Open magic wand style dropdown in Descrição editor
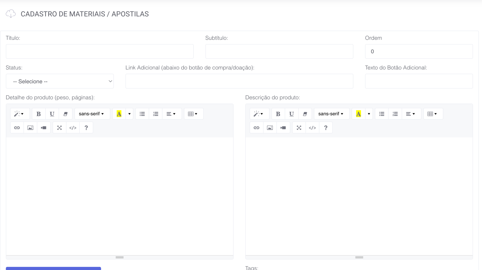Image resolution: width=482 pixels, height=270 pixels. pos(259,114)
